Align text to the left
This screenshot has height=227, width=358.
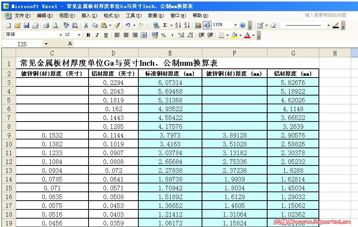[x=117, y=35]
